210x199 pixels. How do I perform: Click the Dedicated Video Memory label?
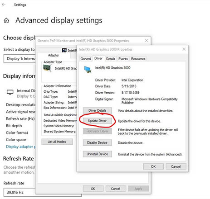[60, 121]
